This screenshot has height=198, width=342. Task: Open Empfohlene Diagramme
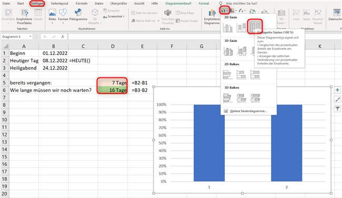tap(212, 17)
